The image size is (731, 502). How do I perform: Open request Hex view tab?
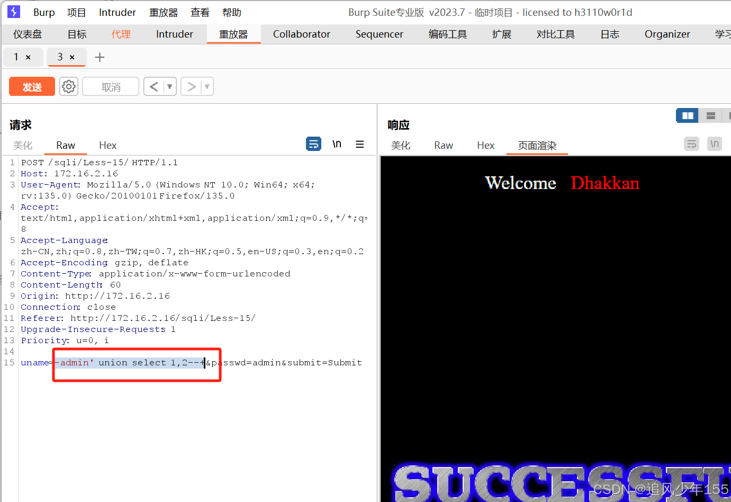[x=108, y=145]
